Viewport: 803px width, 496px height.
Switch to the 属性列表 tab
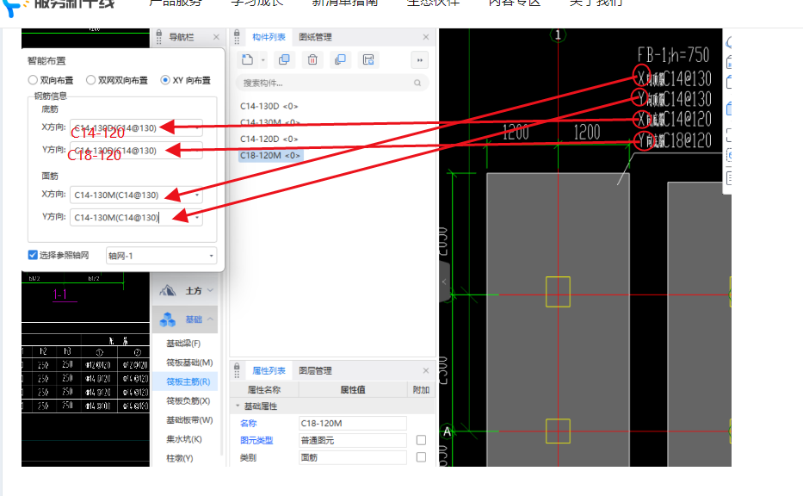269,370
